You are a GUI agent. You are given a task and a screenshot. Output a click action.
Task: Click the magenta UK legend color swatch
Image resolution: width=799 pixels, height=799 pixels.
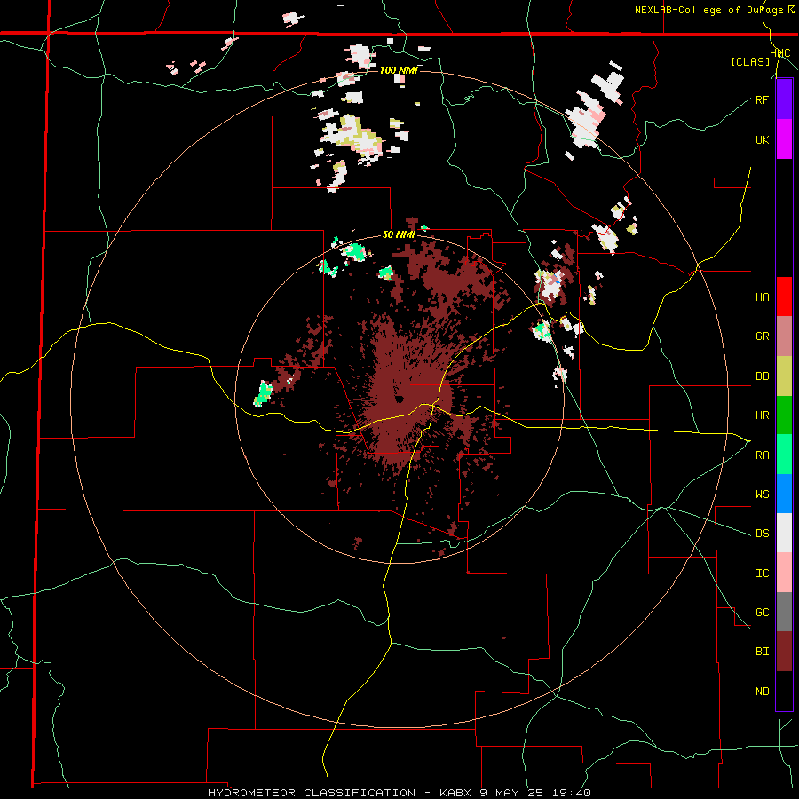784,139
